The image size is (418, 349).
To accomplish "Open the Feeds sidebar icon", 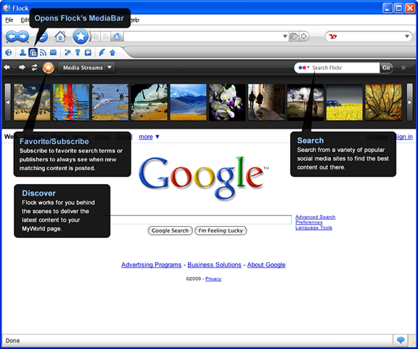I will [43, 53].
